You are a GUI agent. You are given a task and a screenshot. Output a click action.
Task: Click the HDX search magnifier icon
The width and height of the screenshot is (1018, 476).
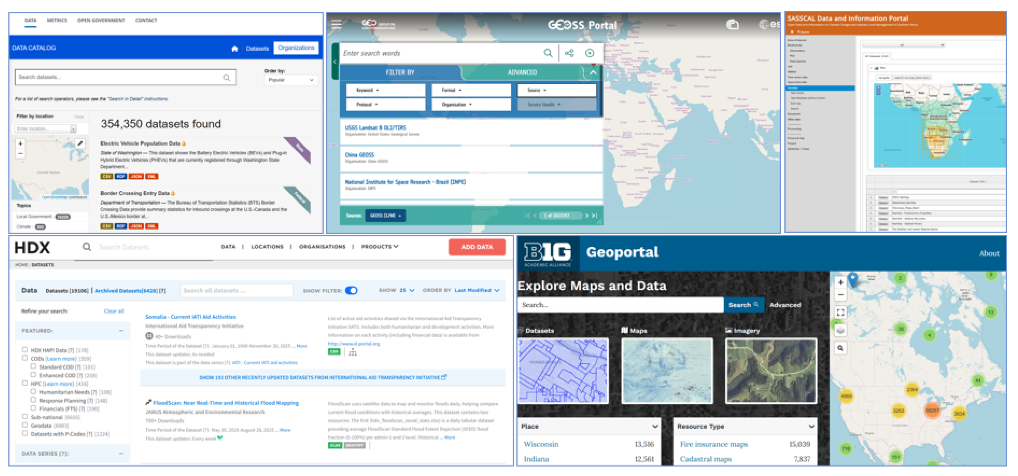[87, 247]
